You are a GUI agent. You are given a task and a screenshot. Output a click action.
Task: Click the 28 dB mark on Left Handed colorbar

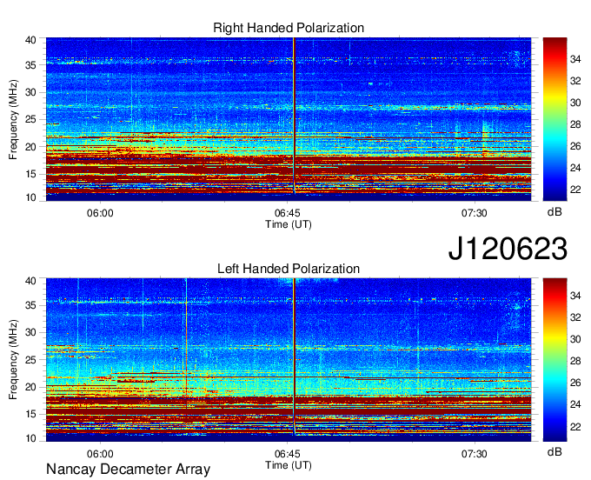575,361
